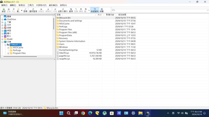Open the Options toolbar button
This screenshot has height=117, width=209.
point(71,10)
